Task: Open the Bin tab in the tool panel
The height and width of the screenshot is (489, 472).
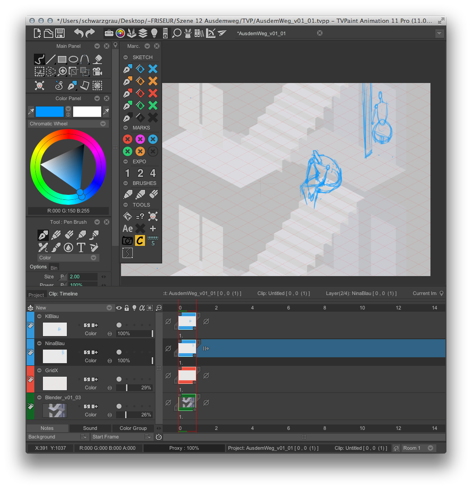Action: point(54,268)
